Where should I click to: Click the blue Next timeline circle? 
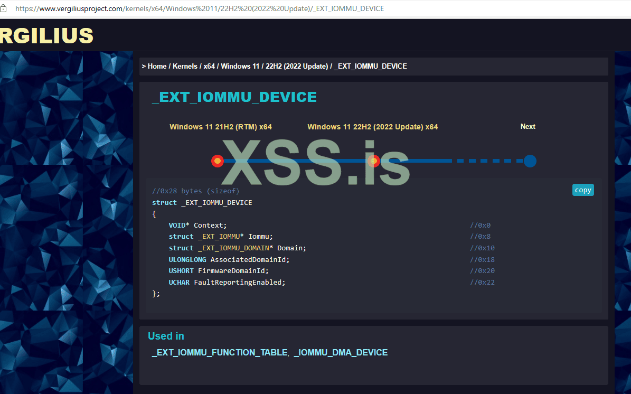click(x=530, y=161)
